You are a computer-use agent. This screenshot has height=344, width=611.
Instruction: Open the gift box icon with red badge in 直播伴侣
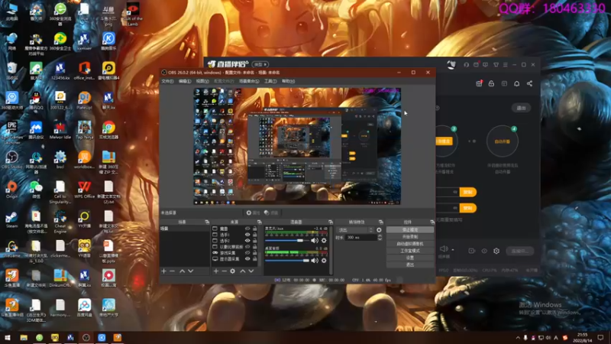click(x=479, y=83)
